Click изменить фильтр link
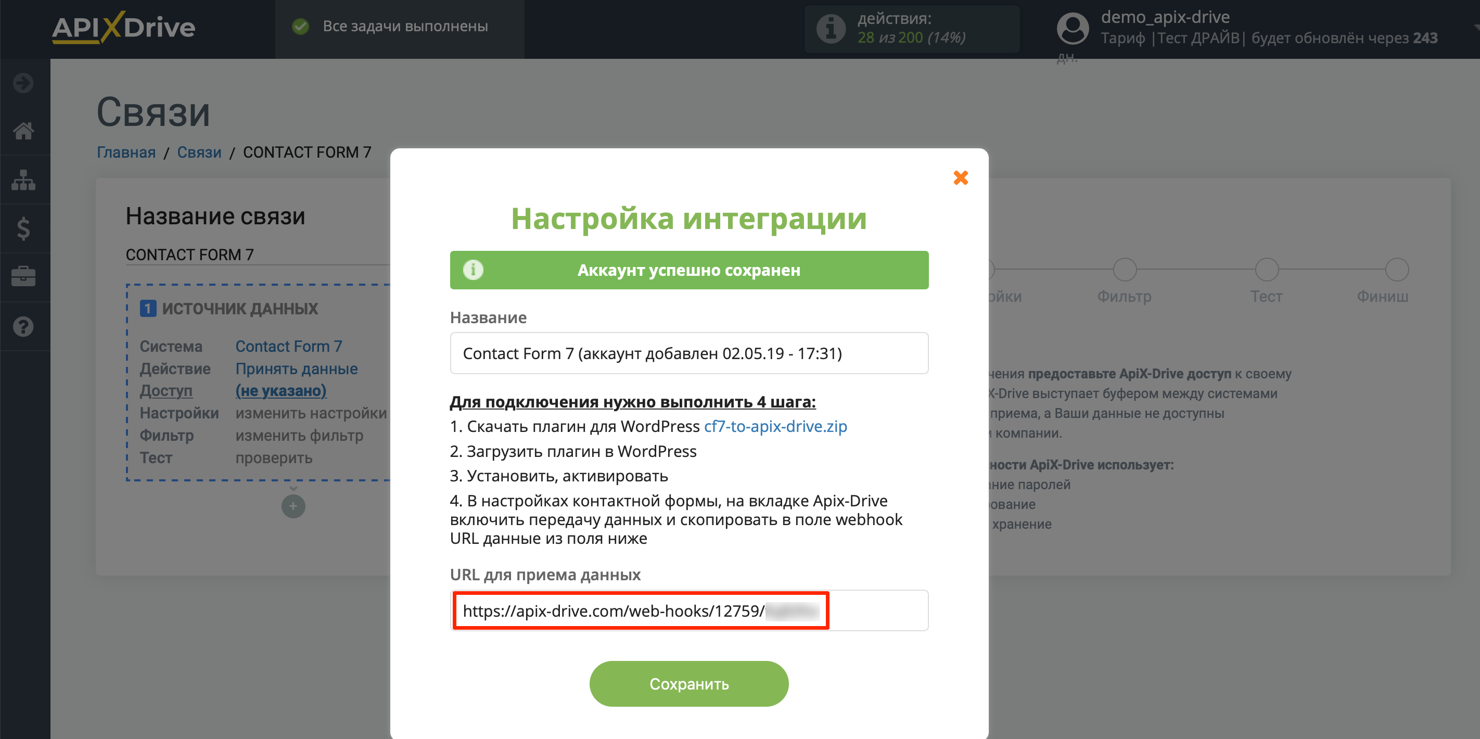Screen dimensions: 1480x739 [299, 436]
